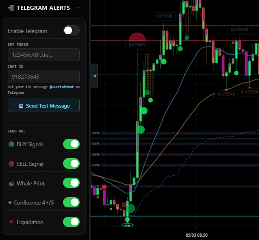Click the TELEGRAM ALERTS section title
This screenshot has width=259, height=240.
pos(44,8)
